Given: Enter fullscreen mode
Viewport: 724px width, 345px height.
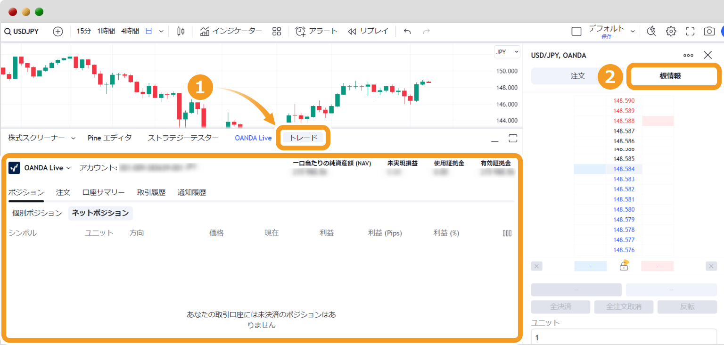Looking at the screenshot, I should click(690, 32).
